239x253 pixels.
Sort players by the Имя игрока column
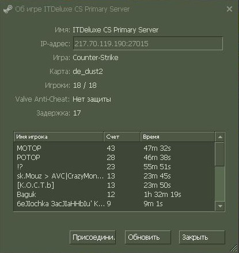(x=59, y=137)
